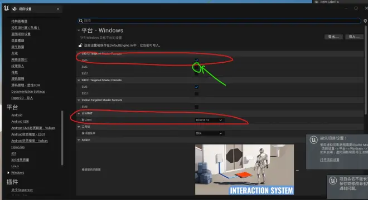This screenshot has height=200, width=368.
Task: Open the DirectX 12 default RHI dropdown
Action: (209, 120)
